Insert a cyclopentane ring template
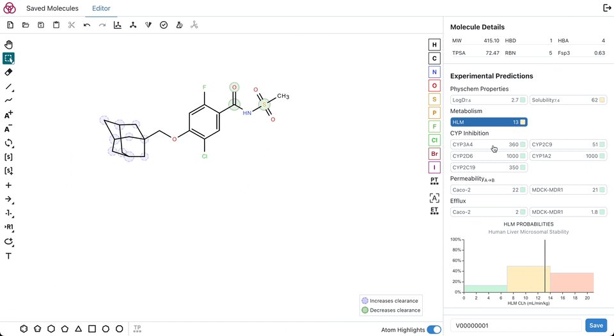The image size is (614, 336). pyautogui.click(x=65, y=329)
